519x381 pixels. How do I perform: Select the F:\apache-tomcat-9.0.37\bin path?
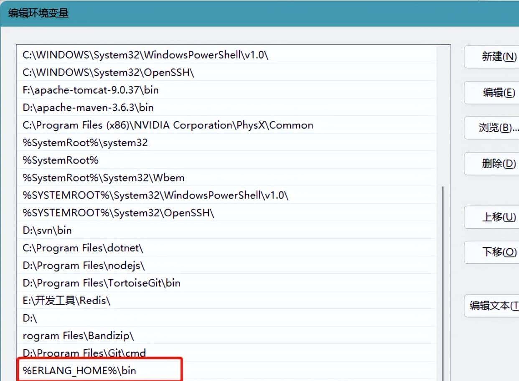click(x=91, y=90)
